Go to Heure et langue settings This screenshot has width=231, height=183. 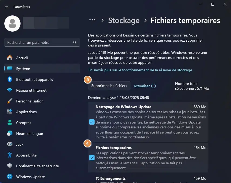point(29,134)
